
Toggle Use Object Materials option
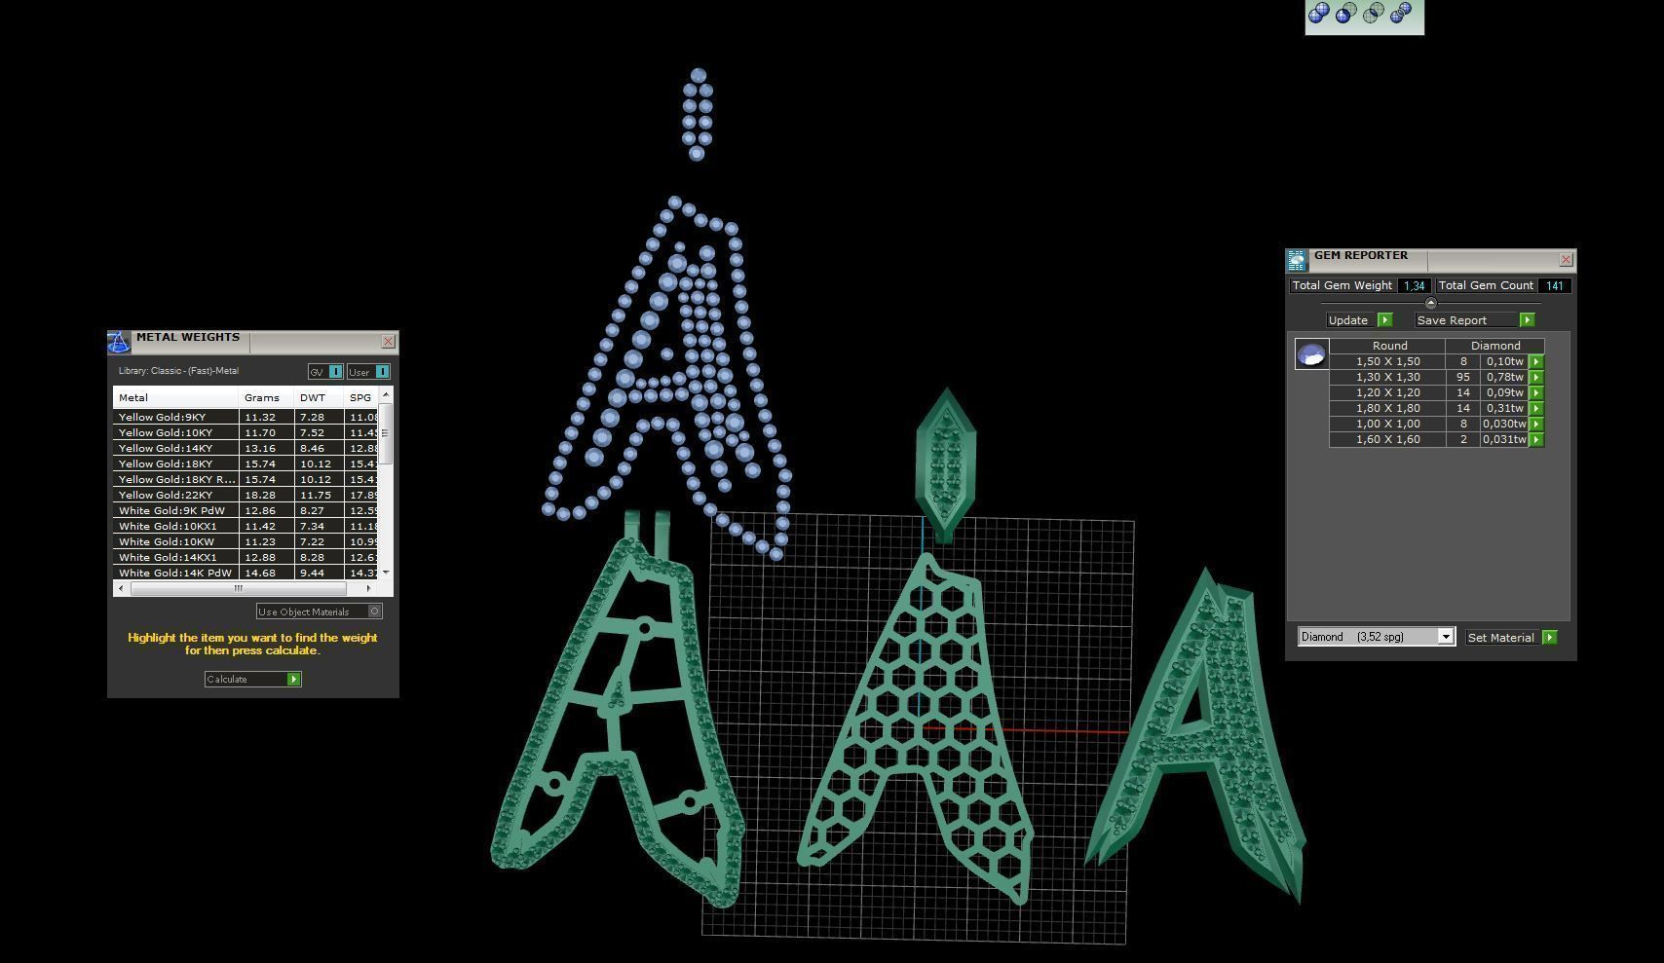[x=320, y=611]
